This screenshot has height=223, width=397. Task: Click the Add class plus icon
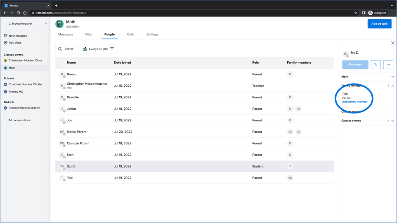[6, 42]
